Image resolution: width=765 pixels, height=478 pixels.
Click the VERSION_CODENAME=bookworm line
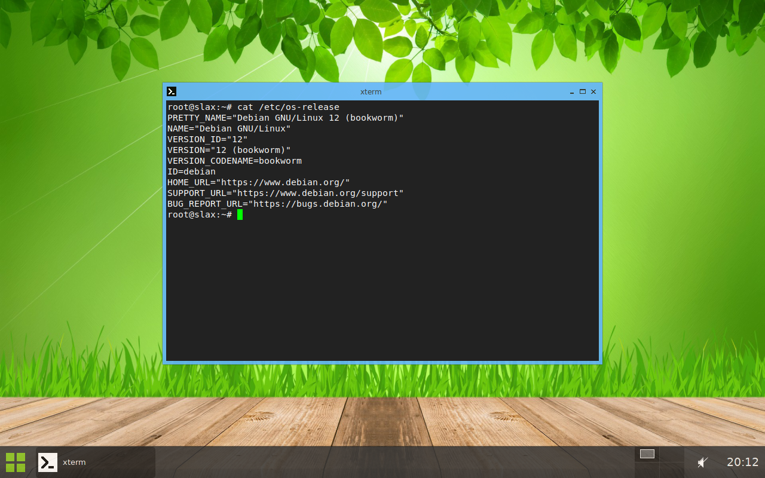point(234,161)
